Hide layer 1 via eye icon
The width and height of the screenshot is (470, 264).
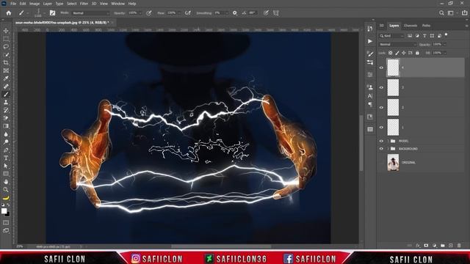381,127
